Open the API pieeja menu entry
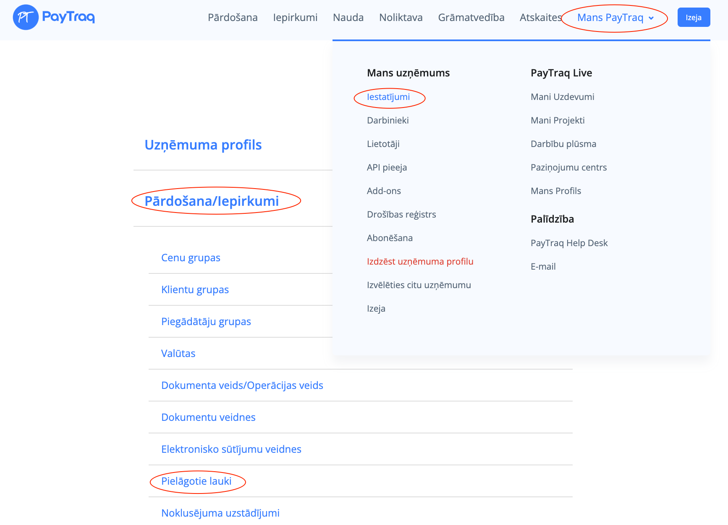The height and width of the screenshot is (525, 728). pos(387,168)
